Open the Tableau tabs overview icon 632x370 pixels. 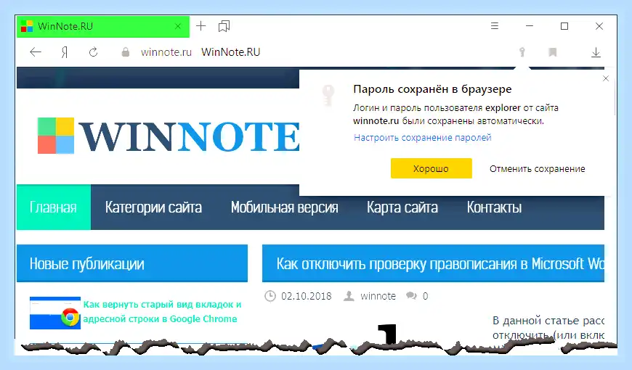pos(224,27)
